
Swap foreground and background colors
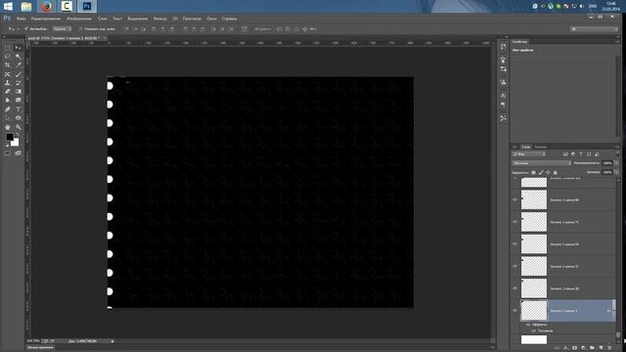(x=18, y=135)
